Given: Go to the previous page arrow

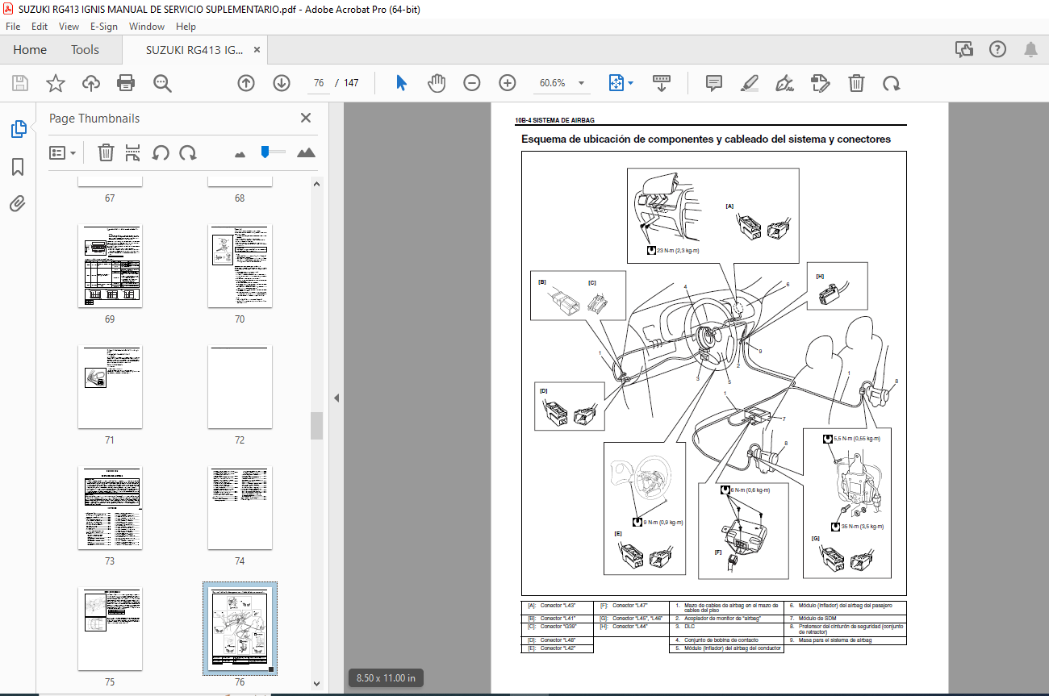Looking at the screenshot, I should (x=246, y=83).
